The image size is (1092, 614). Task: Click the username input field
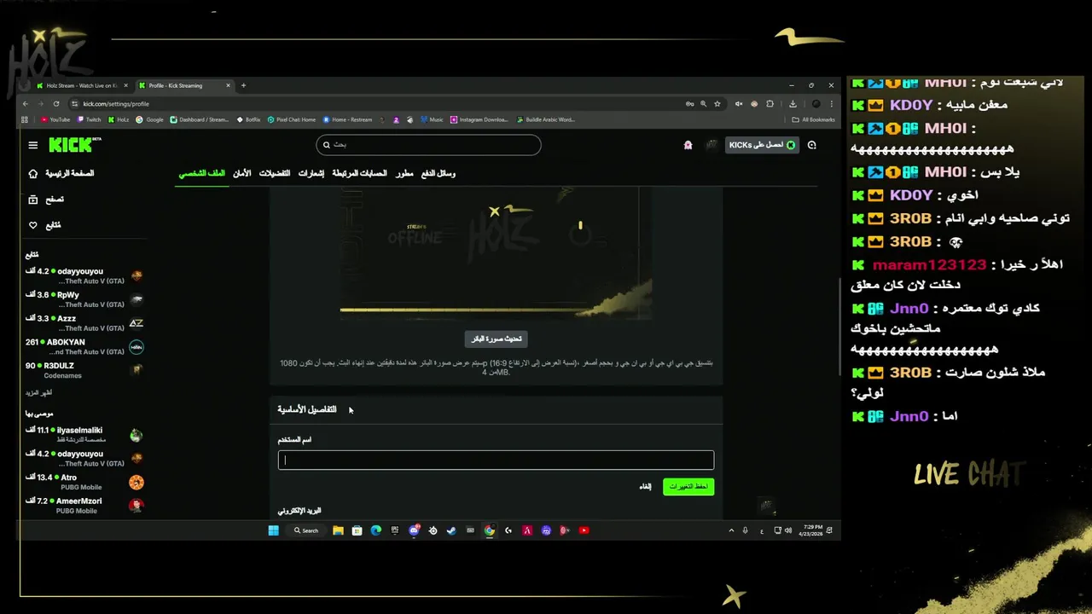496,460
